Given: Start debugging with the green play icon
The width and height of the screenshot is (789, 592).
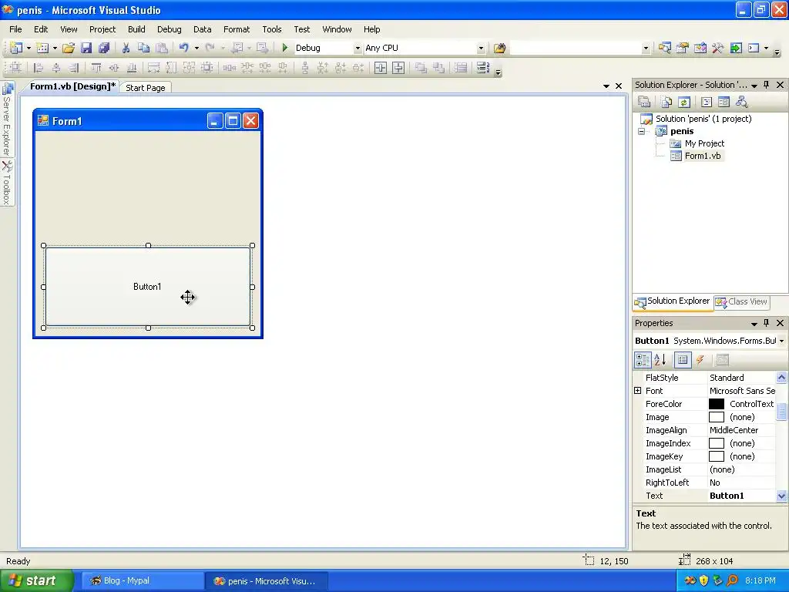Looking at the screenshot, I should click(x=285, y=48).
